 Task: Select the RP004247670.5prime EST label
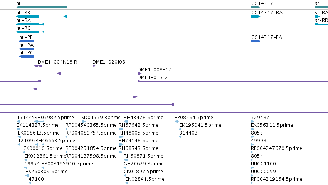(x=276, y=148)
